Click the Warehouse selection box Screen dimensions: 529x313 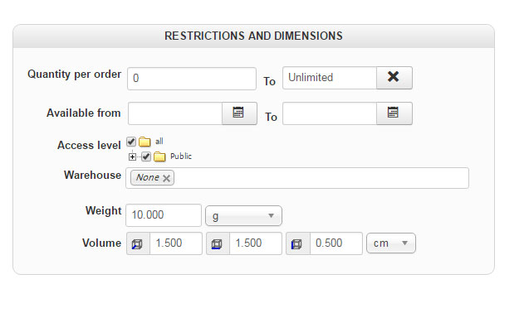coord(297,178)
